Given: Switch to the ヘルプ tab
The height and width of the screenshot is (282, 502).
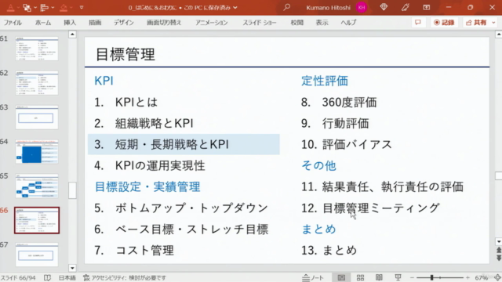Looking at the screenshot, I should pyautogui.click(x=348, y=23).
